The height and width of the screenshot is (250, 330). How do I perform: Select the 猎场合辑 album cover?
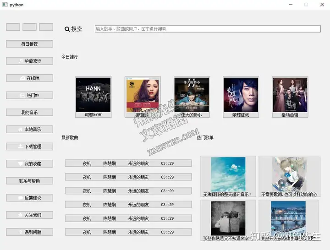pos(290,97)
